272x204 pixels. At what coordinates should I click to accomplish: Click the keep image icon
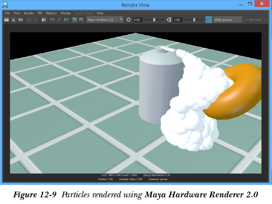point(75,19)
